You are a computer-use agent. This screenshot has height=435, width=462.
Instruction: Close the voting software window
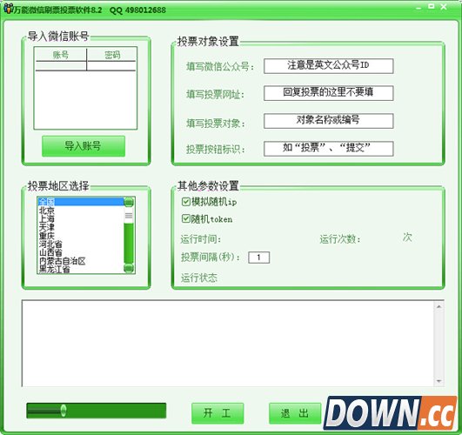444,7
